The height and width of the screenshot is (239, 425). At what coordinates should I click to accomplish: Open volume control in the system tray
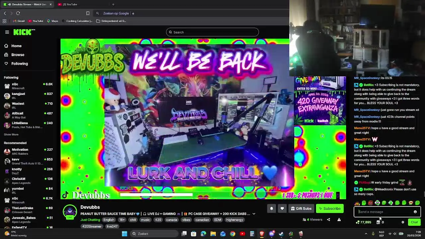pos(395,234)
